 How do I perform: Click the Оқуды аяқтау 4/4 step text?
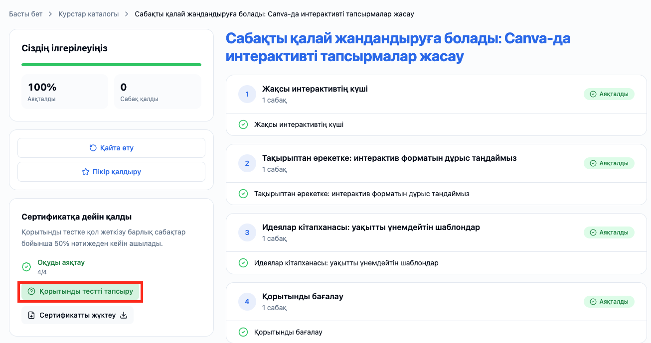tap(61, 267)
